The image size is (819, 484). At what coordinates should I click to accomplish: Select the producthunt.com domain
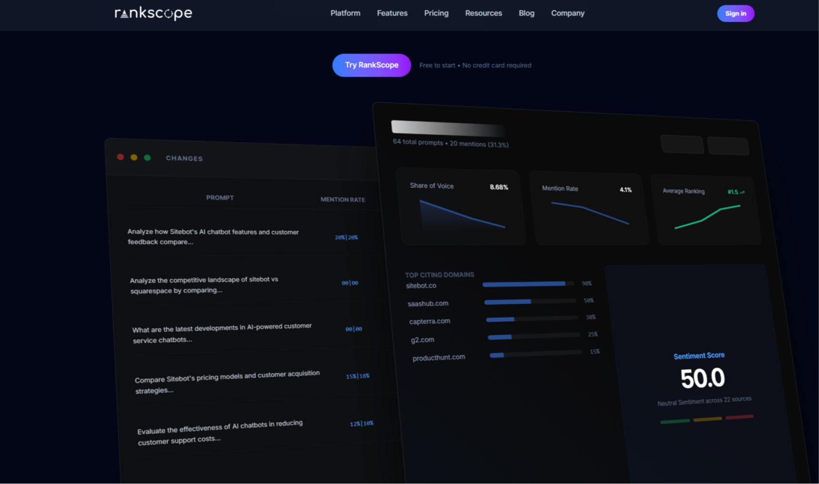[x=439, y=358]
